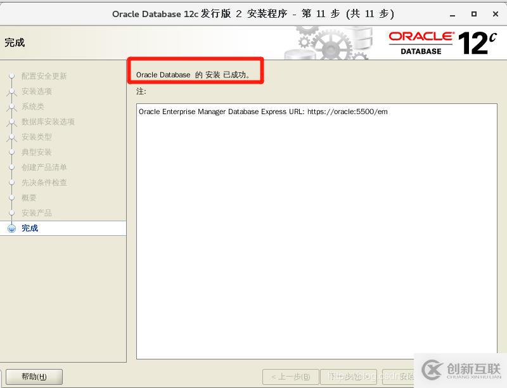Click the 系统类 step node icon
Screen dimensions: 507x388
[x=11, y=107]
